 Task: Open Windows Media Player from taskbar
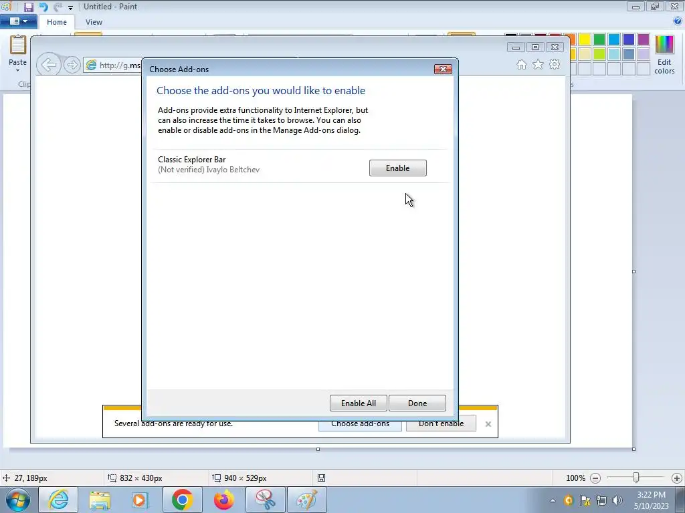(x=140, y=500)
